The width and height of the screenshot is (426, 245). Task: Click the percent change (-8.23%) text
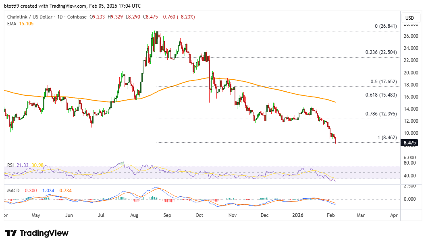coord(186,17)
